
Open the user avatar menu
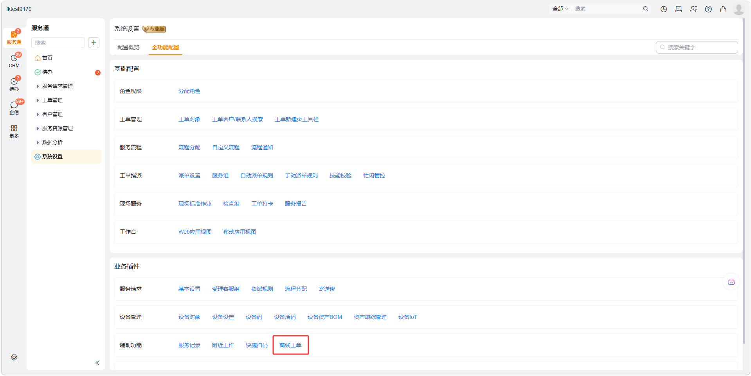739,9
